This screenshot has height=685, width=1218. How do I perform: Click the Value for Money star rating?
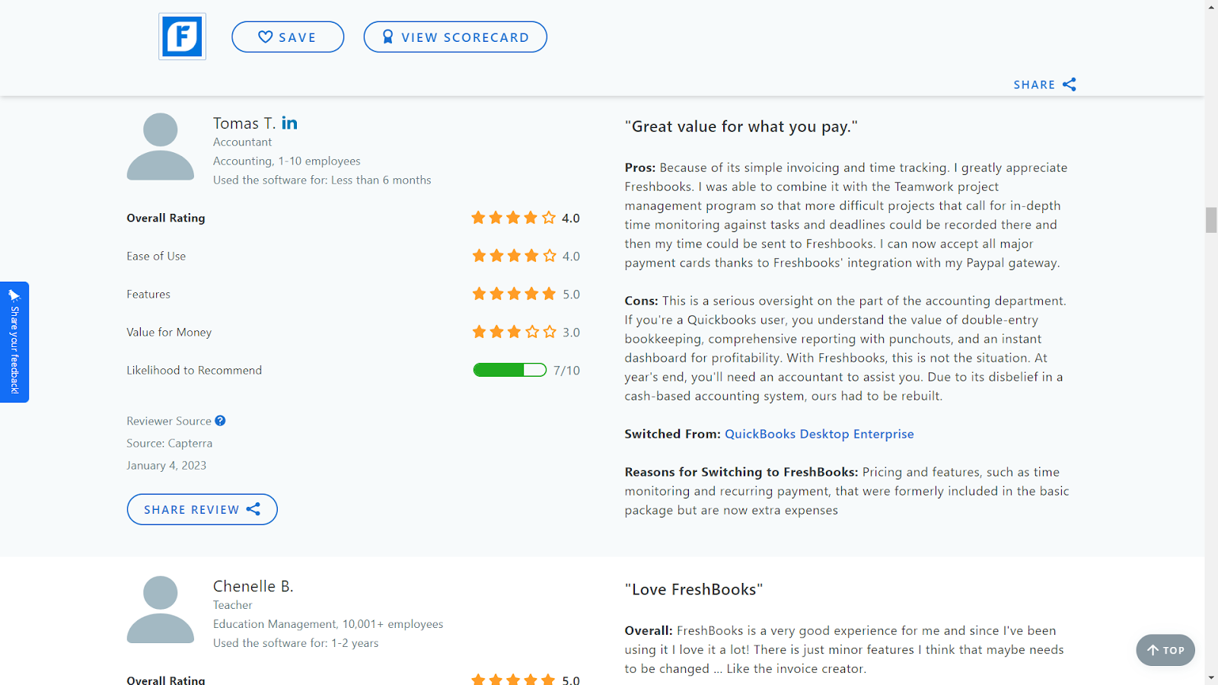(514, 332)
